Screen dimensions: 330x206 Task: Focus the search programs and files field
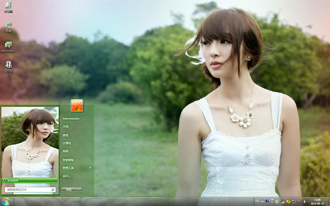click(30, 190)
